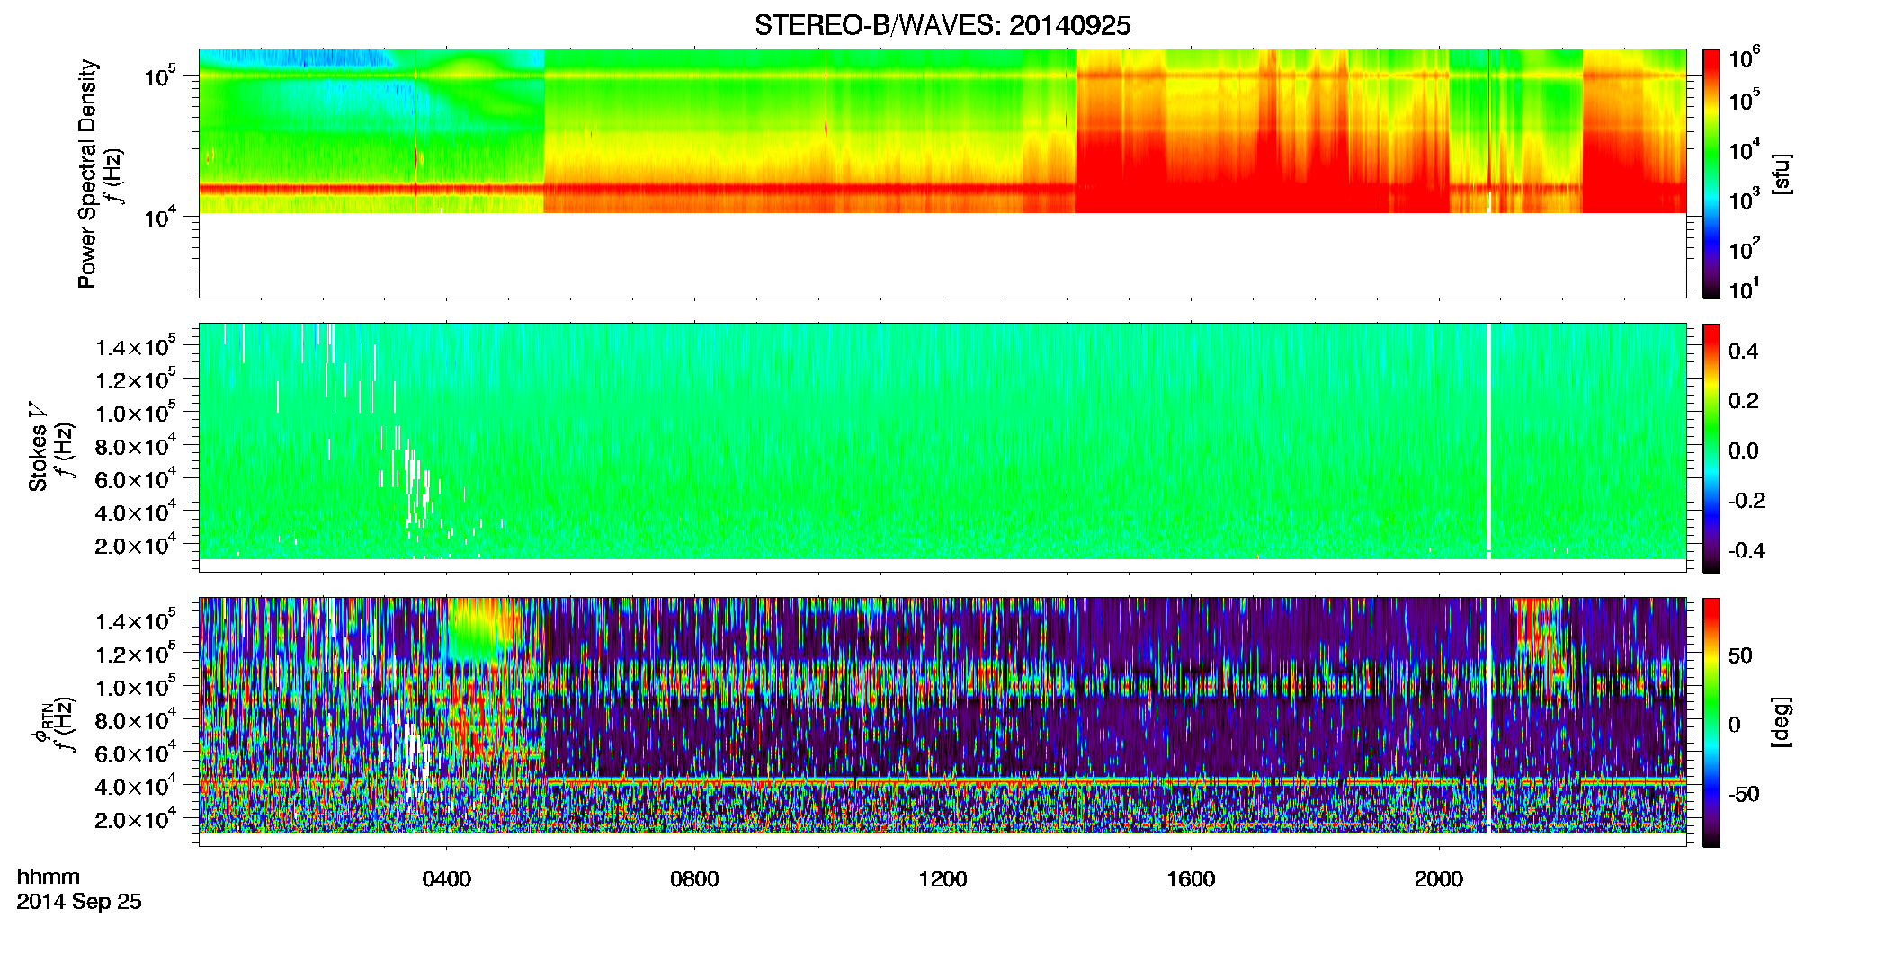Viewport: 1885px width, 971px height.
Task: Click the [sfu] colorbar unit label
Action: 1782,174
